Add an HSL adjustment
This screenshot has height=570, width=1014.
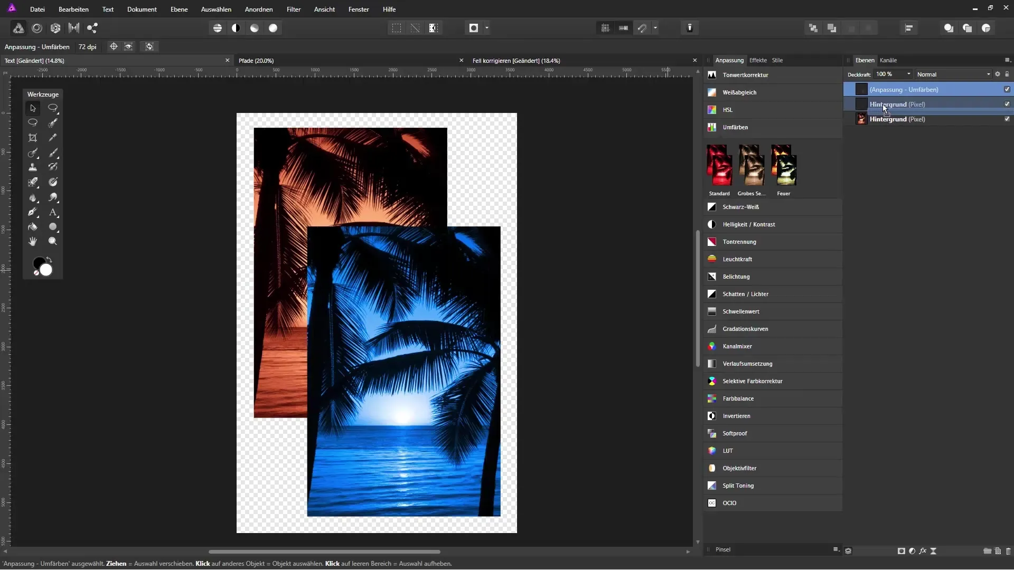[x=773, y=110]
